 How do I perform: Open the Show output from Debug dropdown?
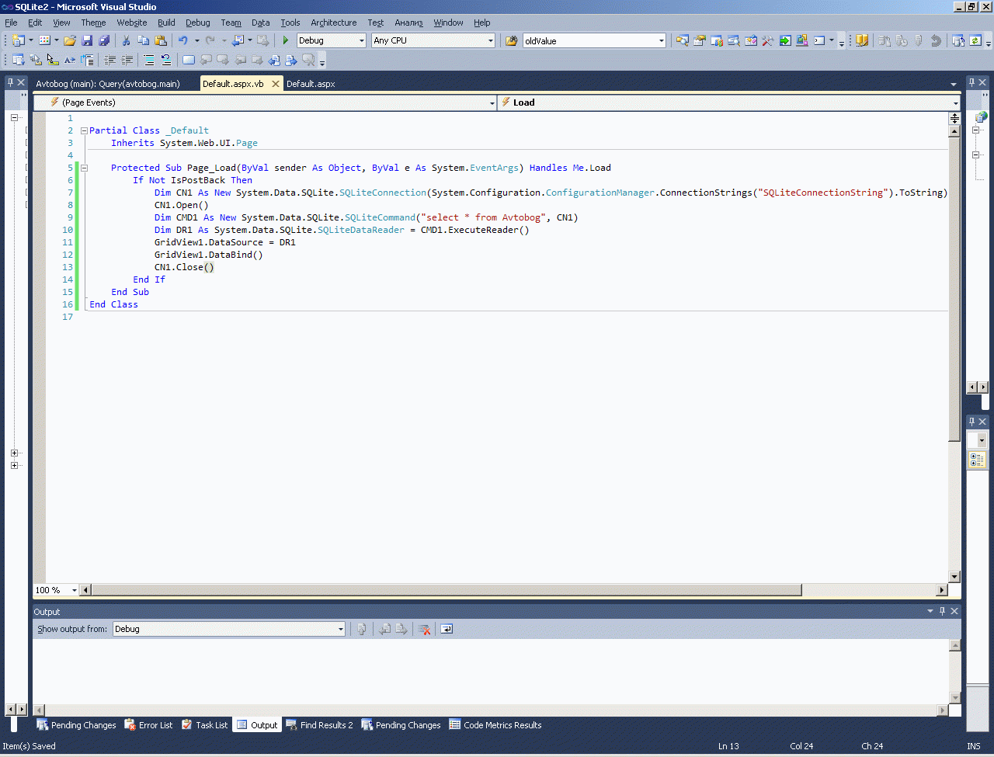tap(229, 629)
